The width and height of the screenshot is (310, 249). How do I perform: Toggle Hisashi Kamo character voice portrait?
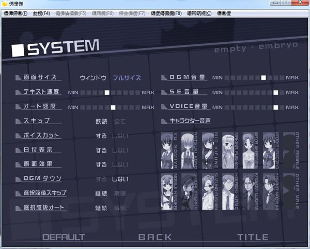point(228,192)
